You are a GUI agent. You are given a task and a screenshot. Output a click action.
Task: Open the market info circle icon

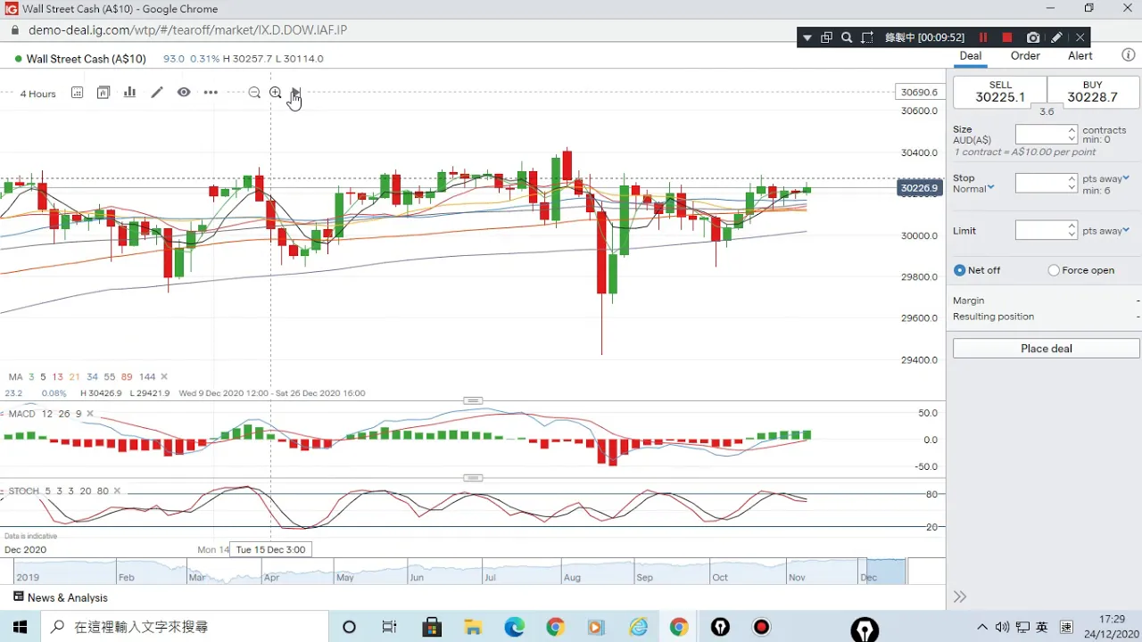tap(1128, 55)
